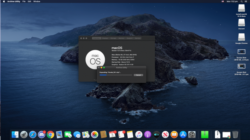Open Mail stamp icon in dock

click(59, 135)
